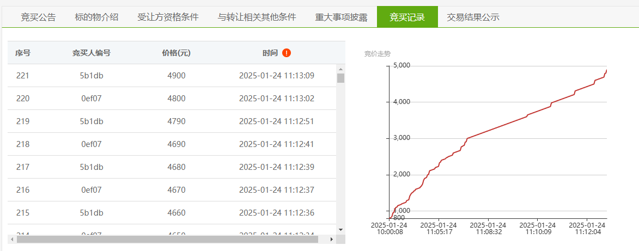Go to the 交易结果公示 tab
Viewport: 639px width, 251px height.
coord(473,17)
